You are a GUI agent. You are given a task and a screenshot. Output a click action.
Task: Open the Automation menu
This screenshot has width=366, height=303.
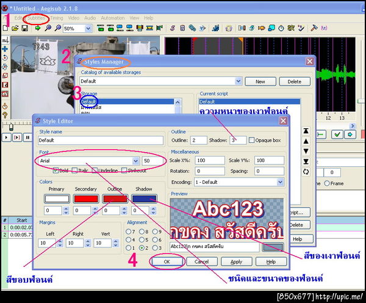tap(113, 18)
